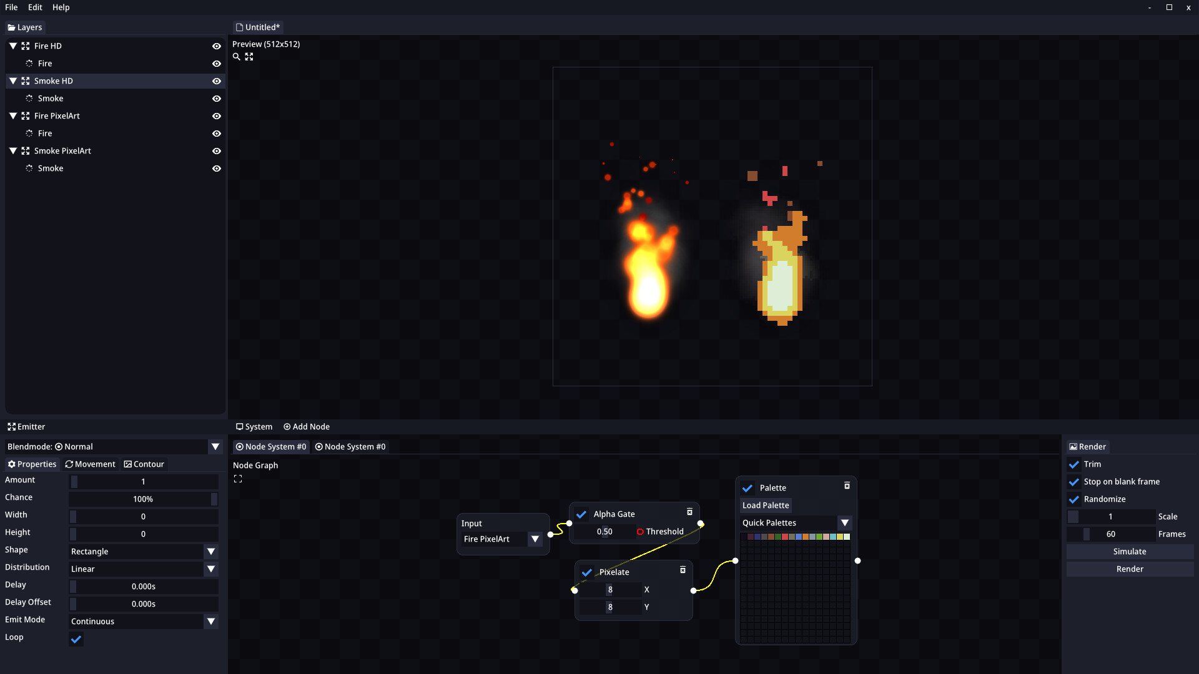Open the Contour settings panel
This screenshot has width=1199, height=674.
coord(144,464)
